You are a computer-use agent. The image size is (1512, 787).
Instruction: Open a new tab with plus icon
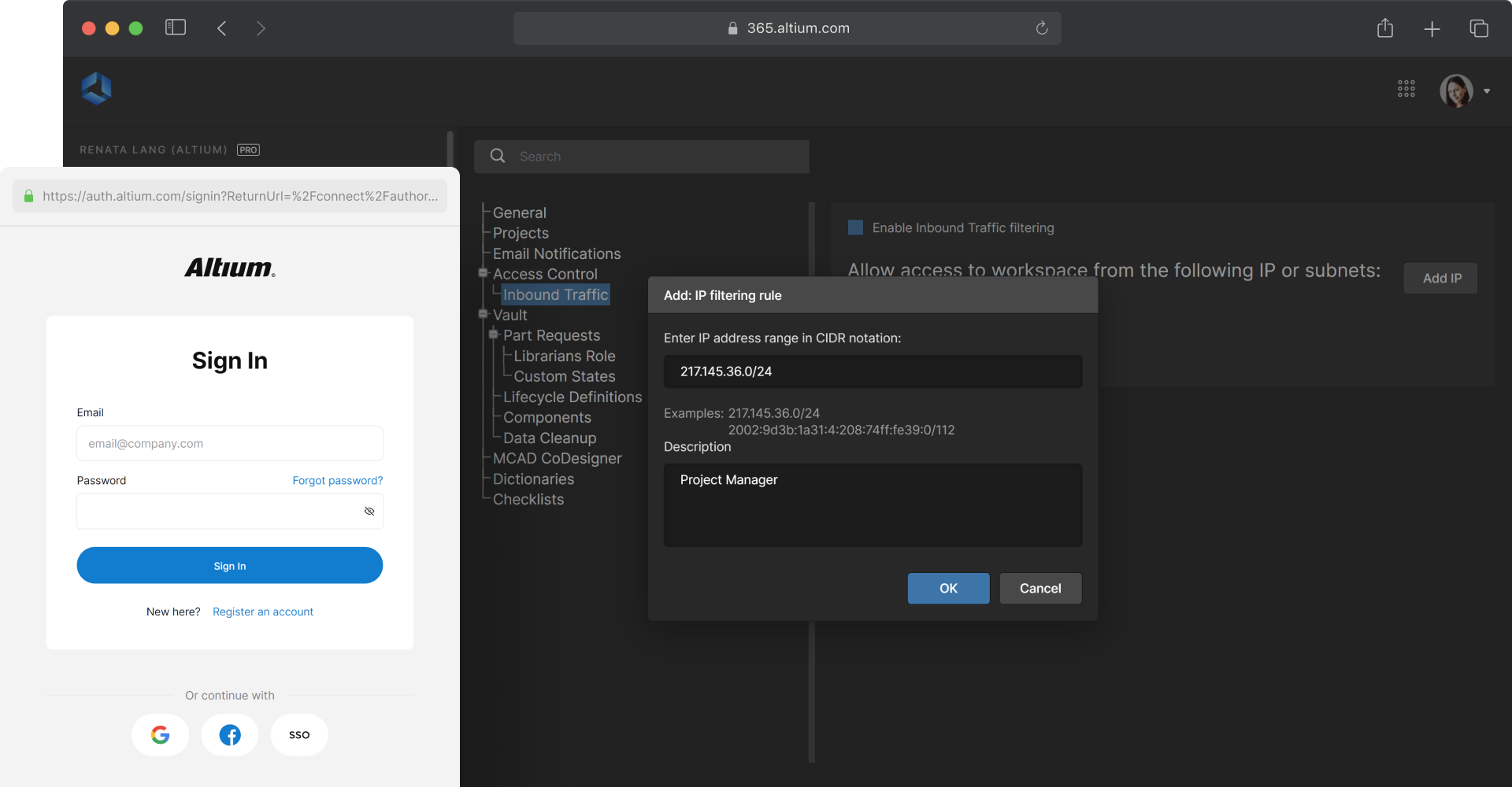tap(1432, 29)
